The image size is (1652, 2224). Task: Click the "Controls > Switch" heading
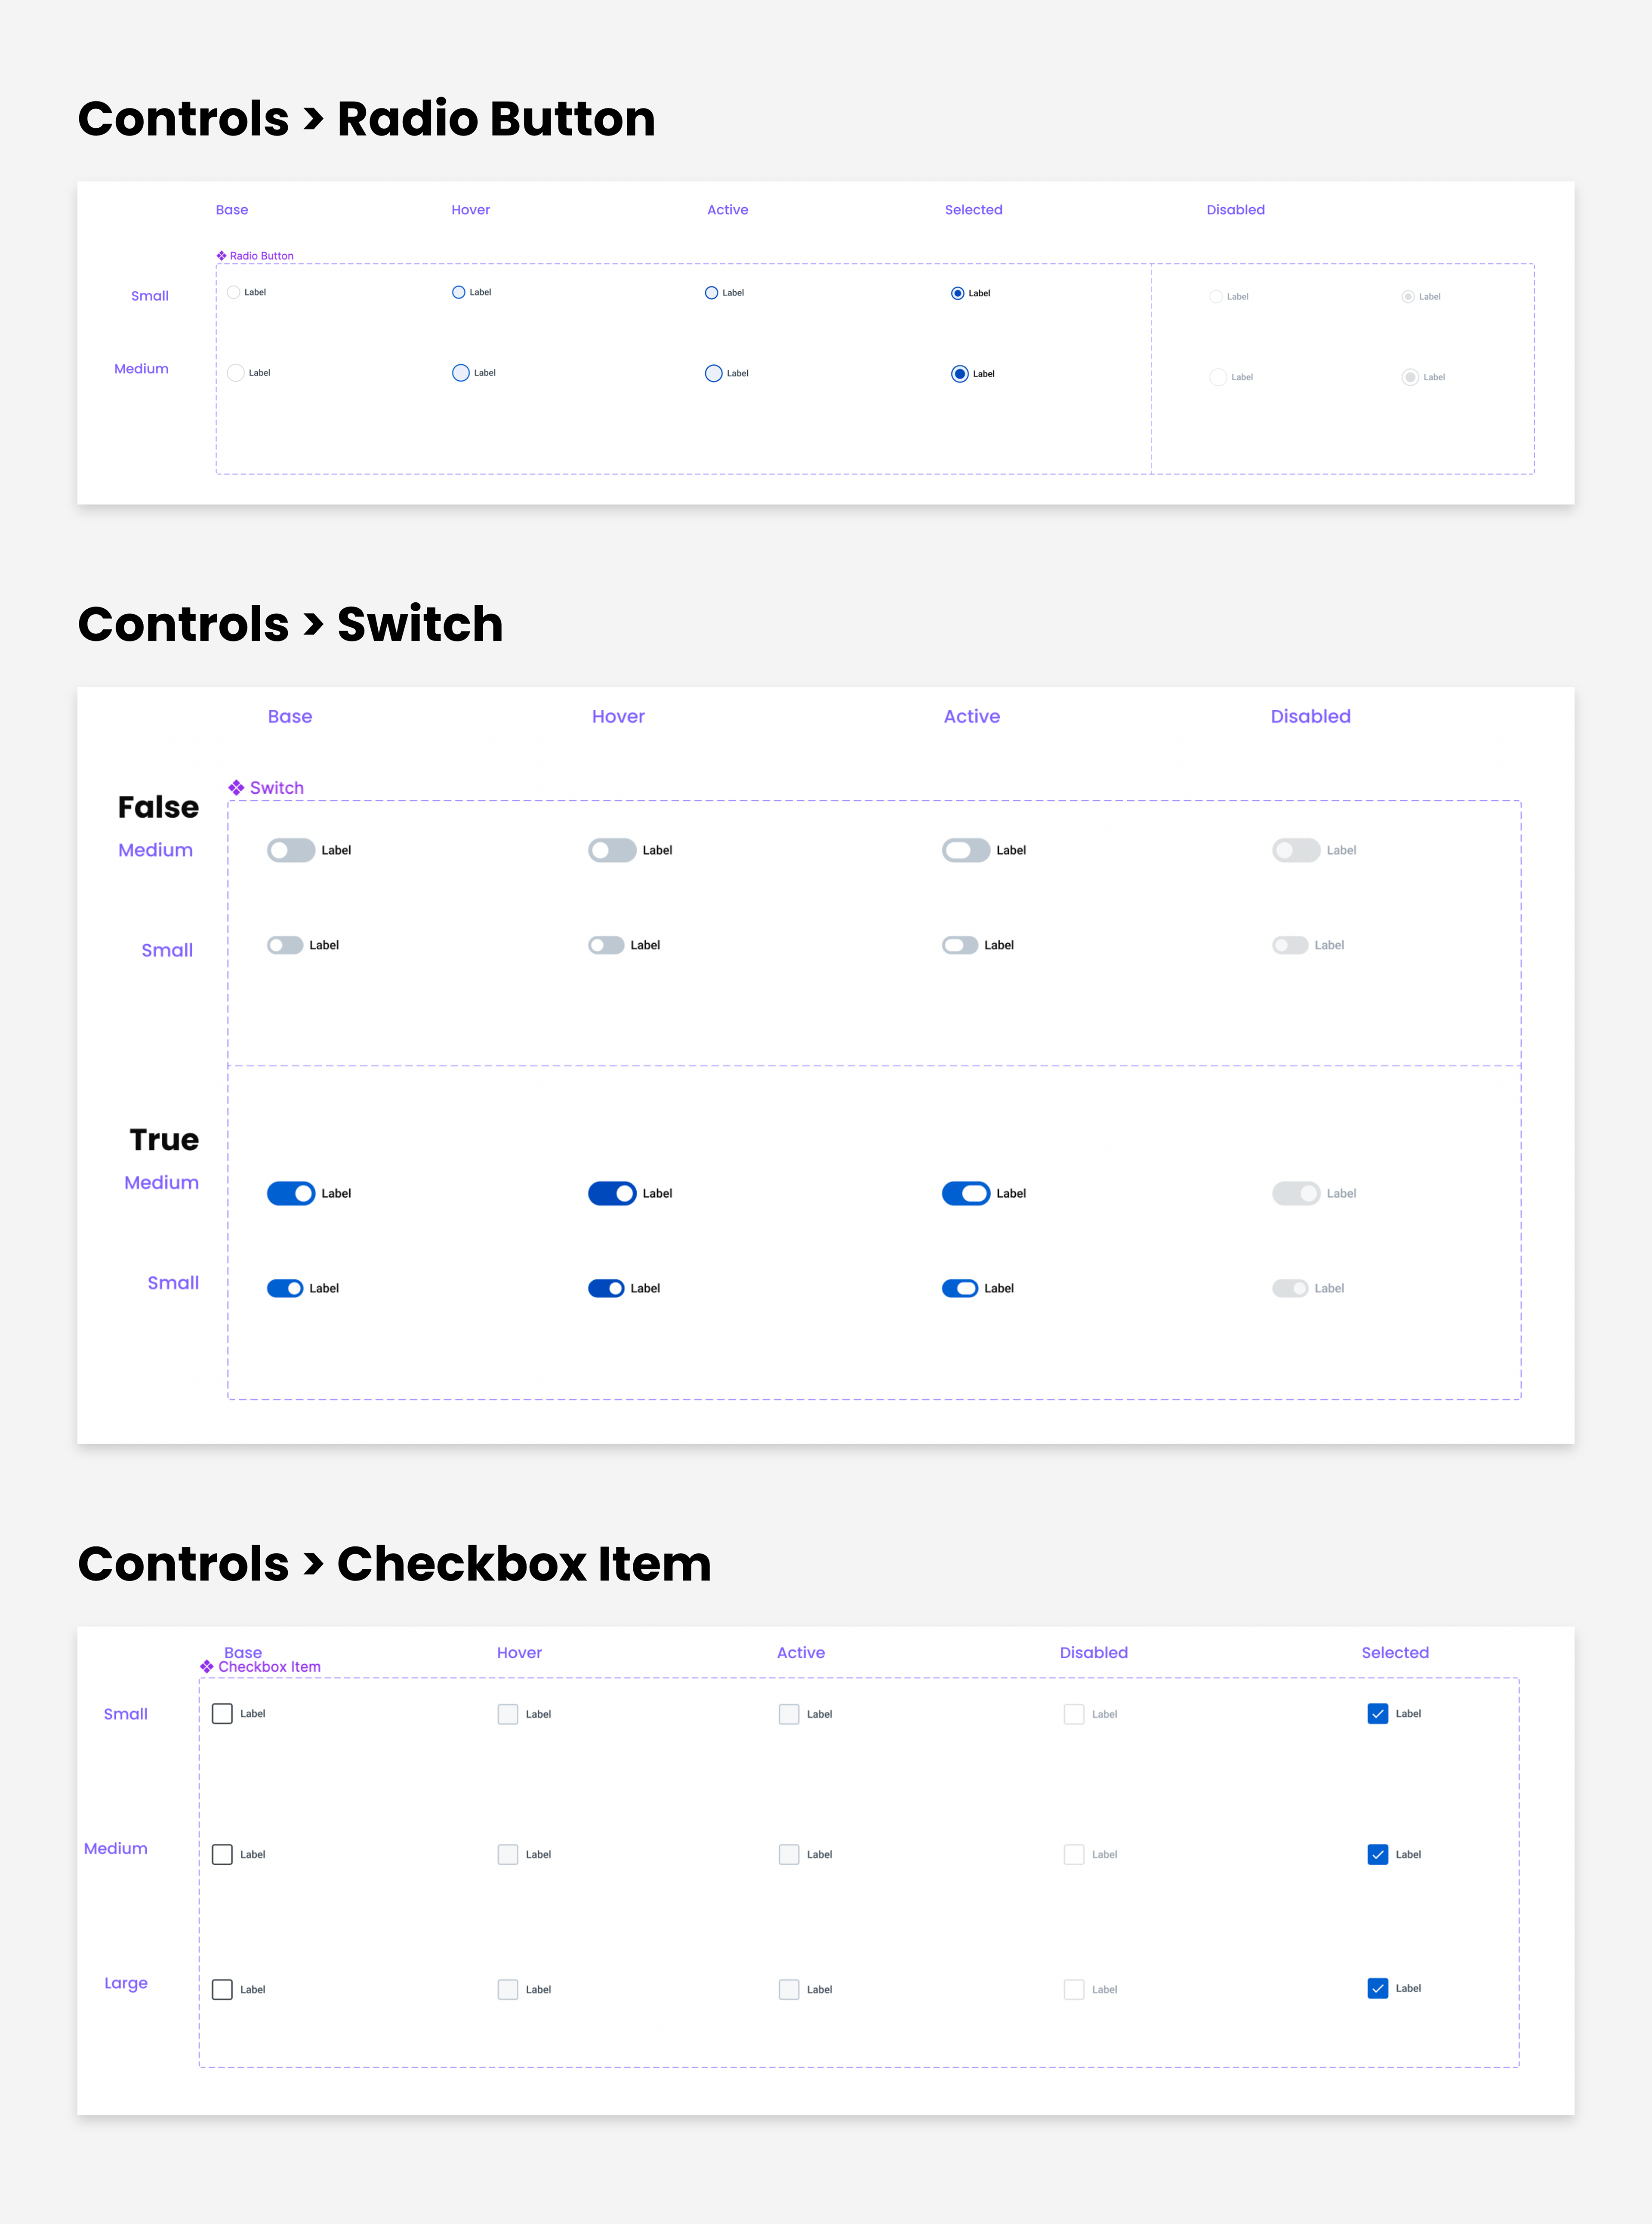click(290, 624)
